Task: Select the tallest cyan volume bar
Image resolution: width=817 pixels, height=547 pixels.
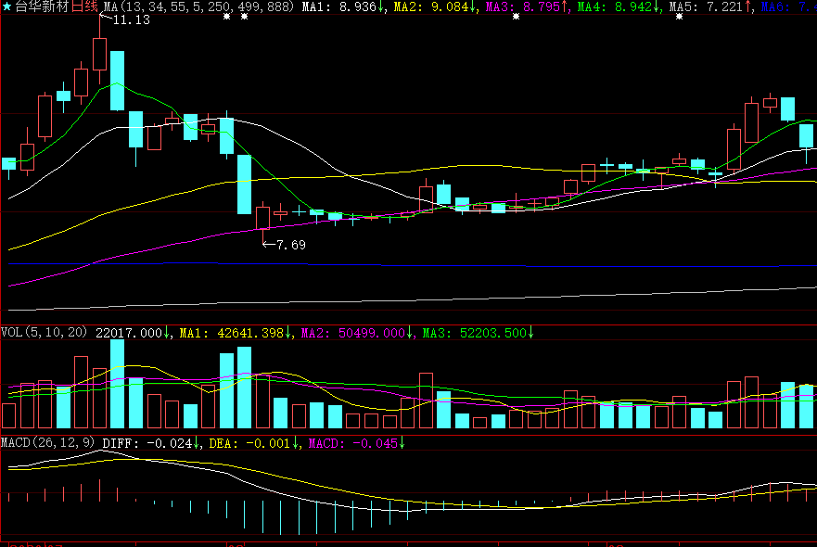Action: coord(117,384)
